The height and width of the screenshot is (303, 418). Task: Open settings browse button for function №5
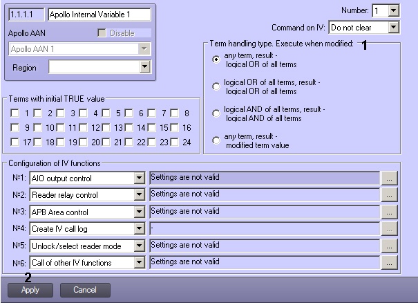389,246
